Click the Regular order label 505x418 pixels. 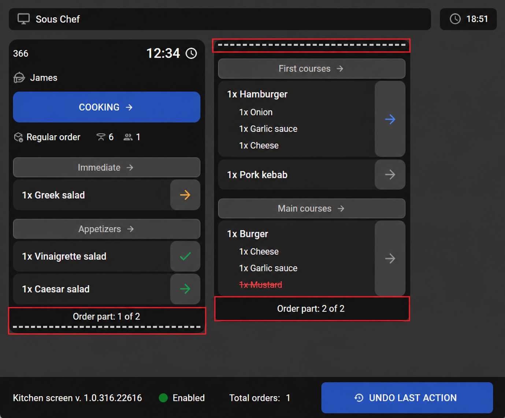[53, 137]
